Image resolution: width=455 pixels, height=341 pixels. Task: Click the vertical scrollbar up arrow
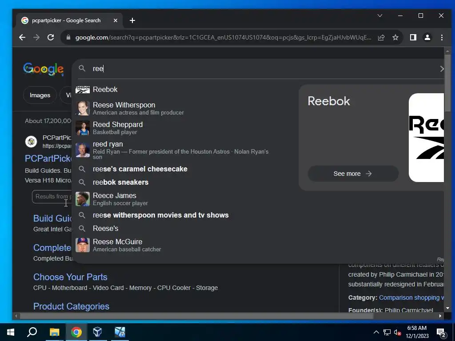447,51
